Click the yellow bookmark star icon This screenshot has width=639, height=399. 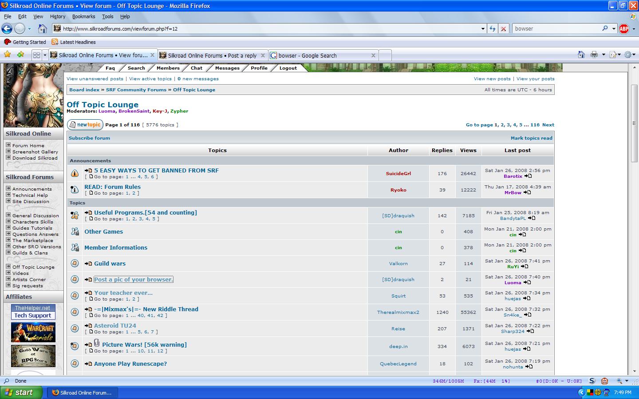[7, 55]
